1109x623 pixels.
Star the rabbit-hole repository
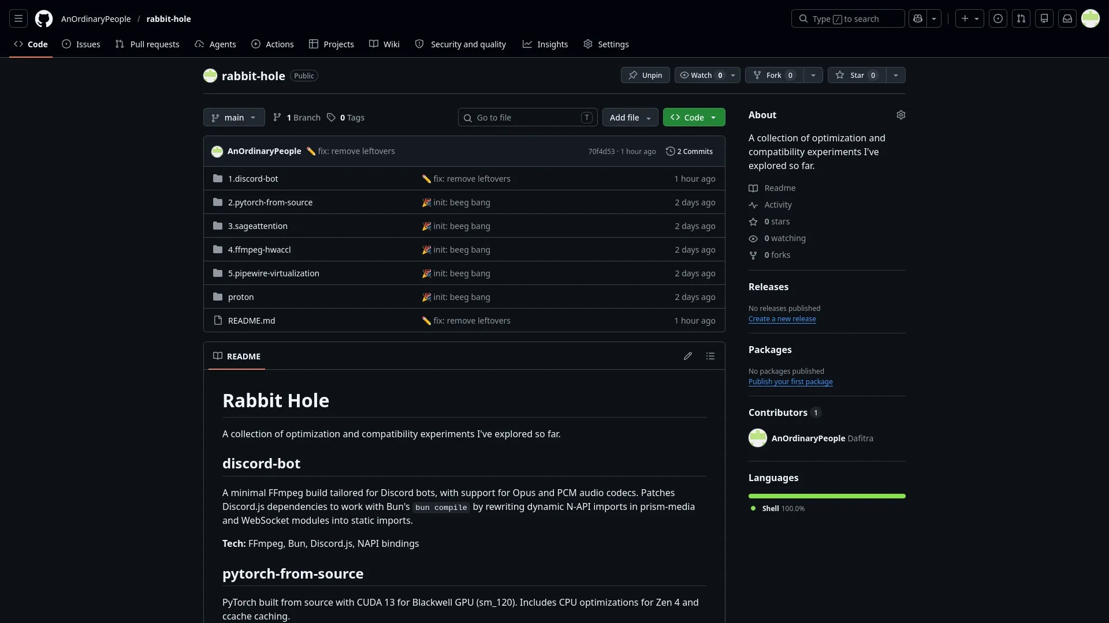pyautogui.click(x=857, y=75)
